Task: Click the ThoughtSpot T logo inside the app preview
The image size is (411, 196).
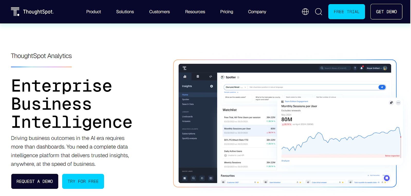Action: pos(184,68)
